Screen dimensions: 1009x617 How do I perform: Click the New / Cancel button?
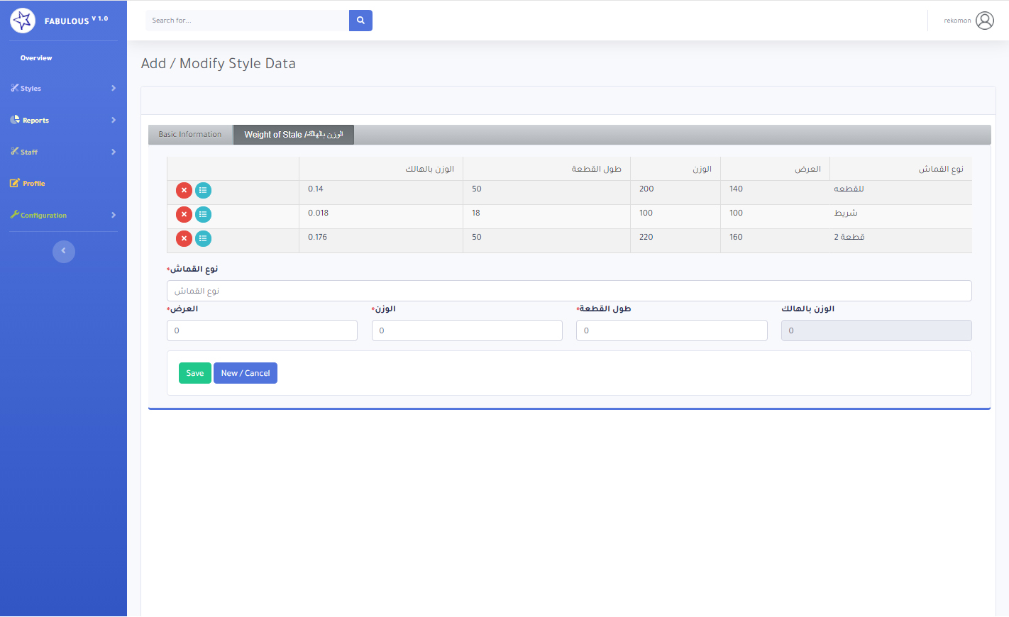tap(245, 373)
